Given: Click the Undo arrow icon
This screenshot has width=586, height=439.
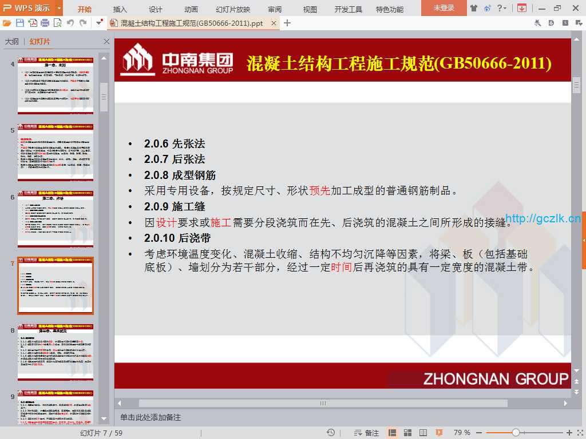Looking at the screenshot, I should (x=70, y=23).
